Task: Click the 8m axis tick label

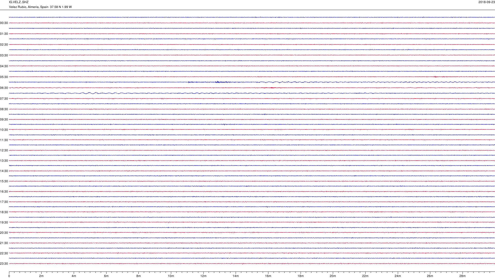Action: pyautogui.click(x=138, y=276)
